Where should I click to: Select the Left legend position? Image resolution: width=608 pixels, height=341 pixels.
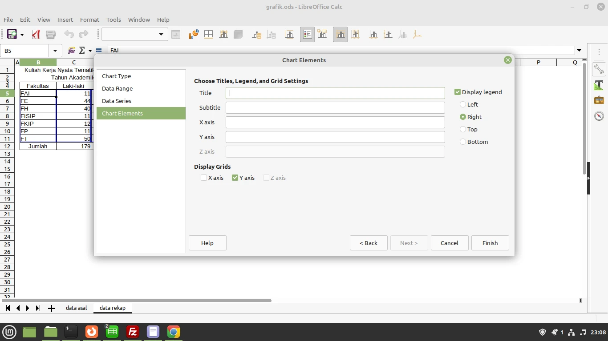[x=463, y=104]
